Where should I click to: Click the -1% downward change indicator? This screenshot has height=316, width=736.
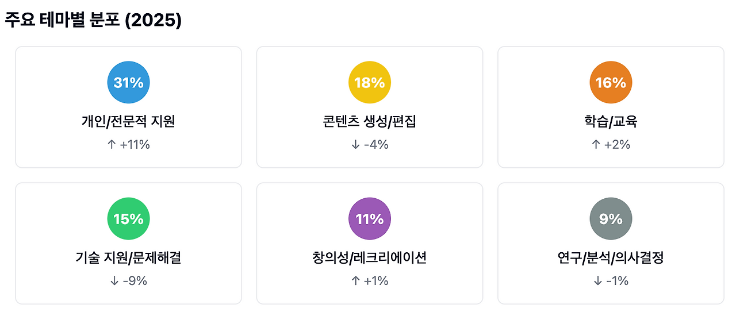(x=611, y=281)
